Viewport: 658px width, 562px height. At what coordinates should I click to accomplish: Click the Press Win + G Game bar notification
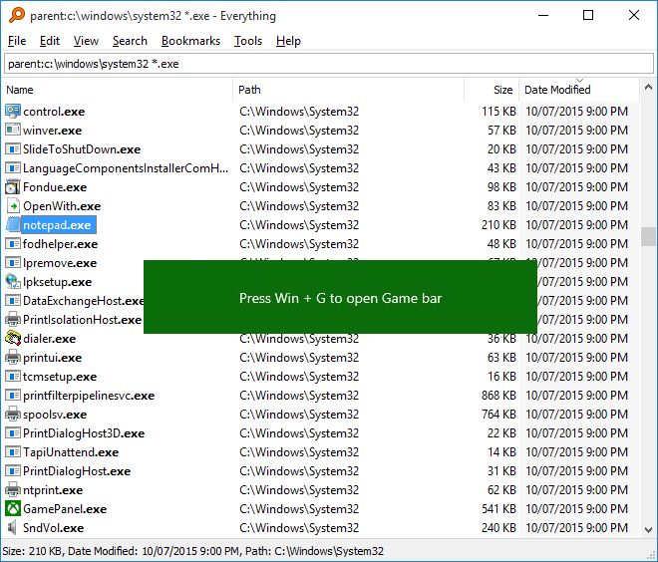point(340,297)
